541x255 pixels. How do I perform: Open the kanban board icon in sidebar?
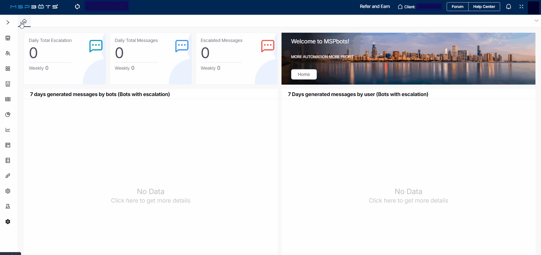pos(8,145)
